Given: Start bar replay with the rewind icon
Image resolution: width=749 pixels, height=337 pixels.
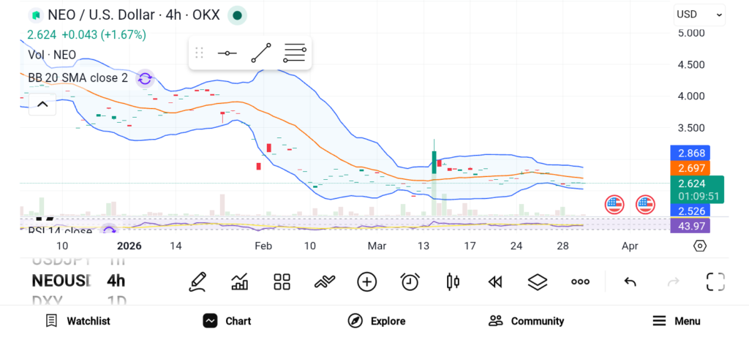Looking at the screenshot, I should click(x=495, y=281).
